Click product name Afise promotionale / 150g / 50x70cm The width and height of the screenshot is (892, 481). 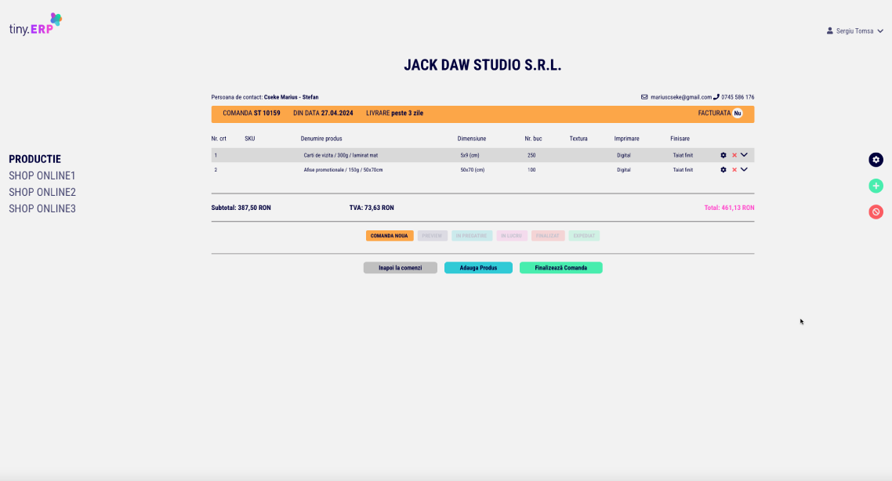pos(343,170)
